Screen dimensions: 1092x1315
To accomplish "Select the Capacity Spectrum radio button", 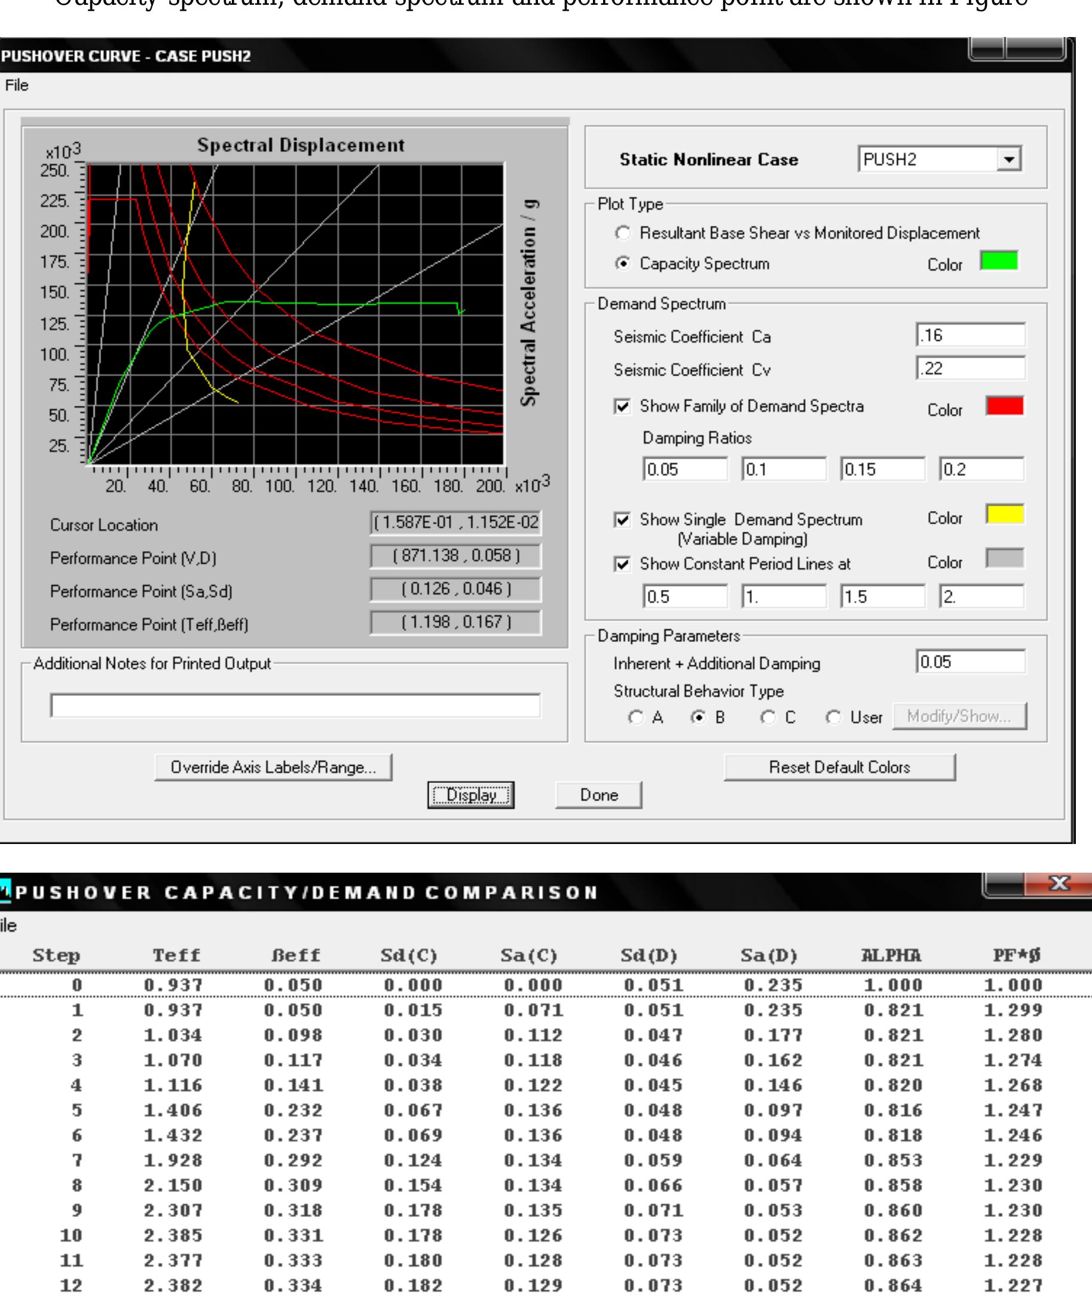I will (x=623, y=264).
